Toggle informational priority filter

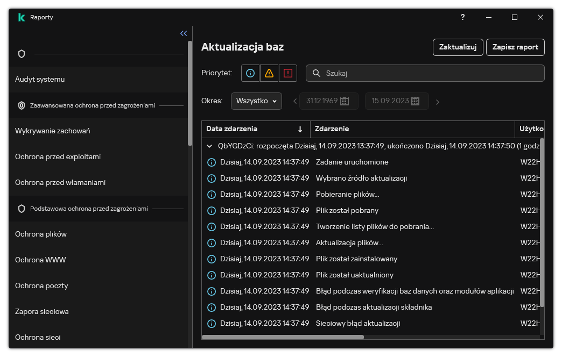(250, 73)
